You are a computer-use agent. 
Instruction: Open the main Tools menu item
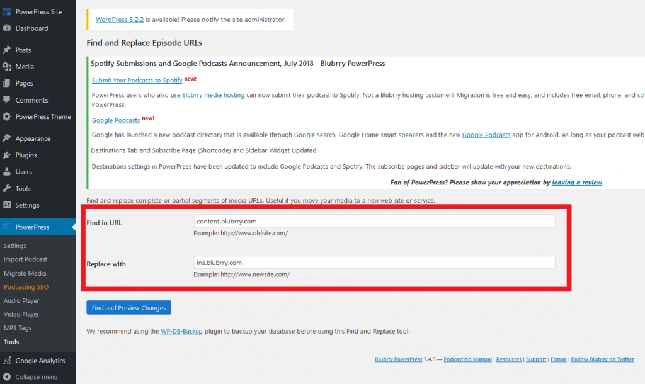(23, 189)
